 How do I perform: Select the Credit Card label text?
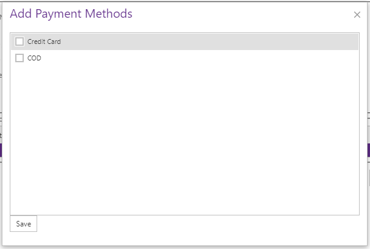(44, 41)
